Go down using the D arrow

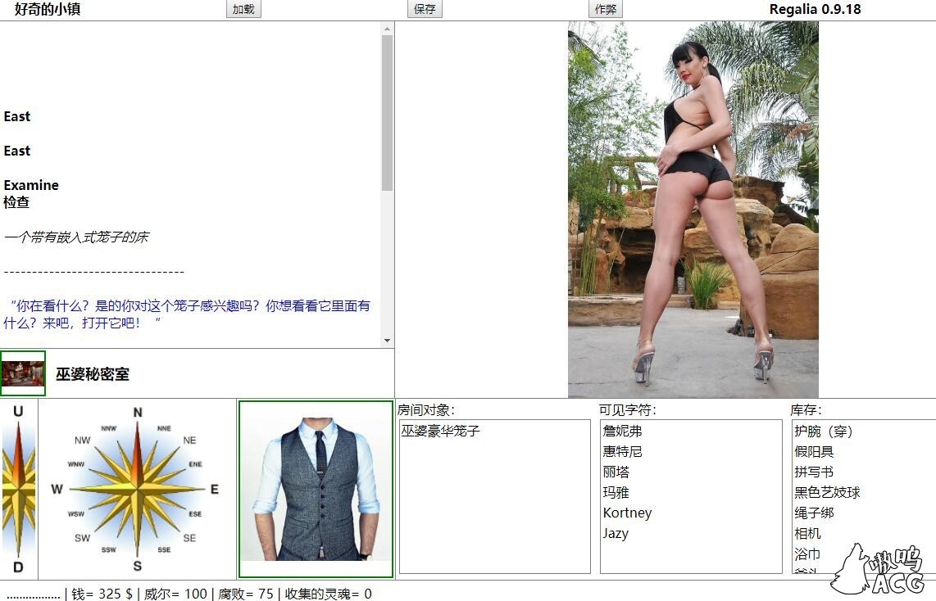click(18, 567)
